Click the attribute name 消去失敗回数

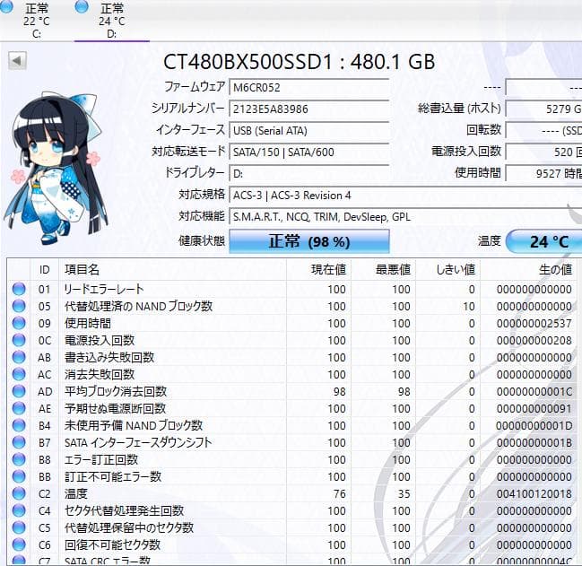click(x=100, y=374)
